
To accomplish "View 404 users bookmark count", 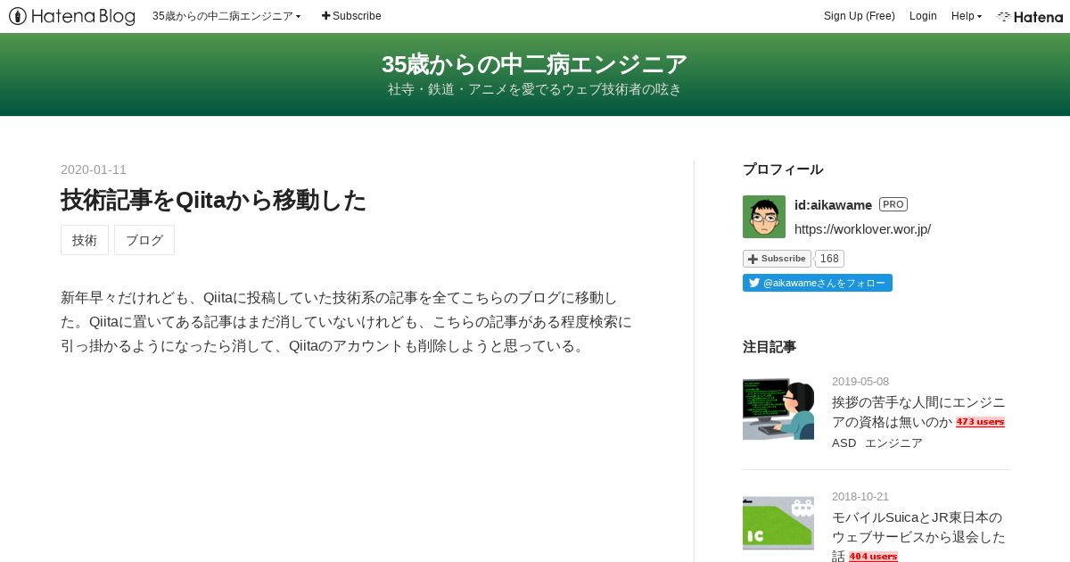I will pos(873,557).
